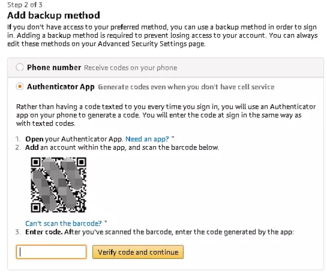Focus the authenticator code input field
The height and width of the screenshot is (272, 327).
pyautogui.click(x=51, y=252)
